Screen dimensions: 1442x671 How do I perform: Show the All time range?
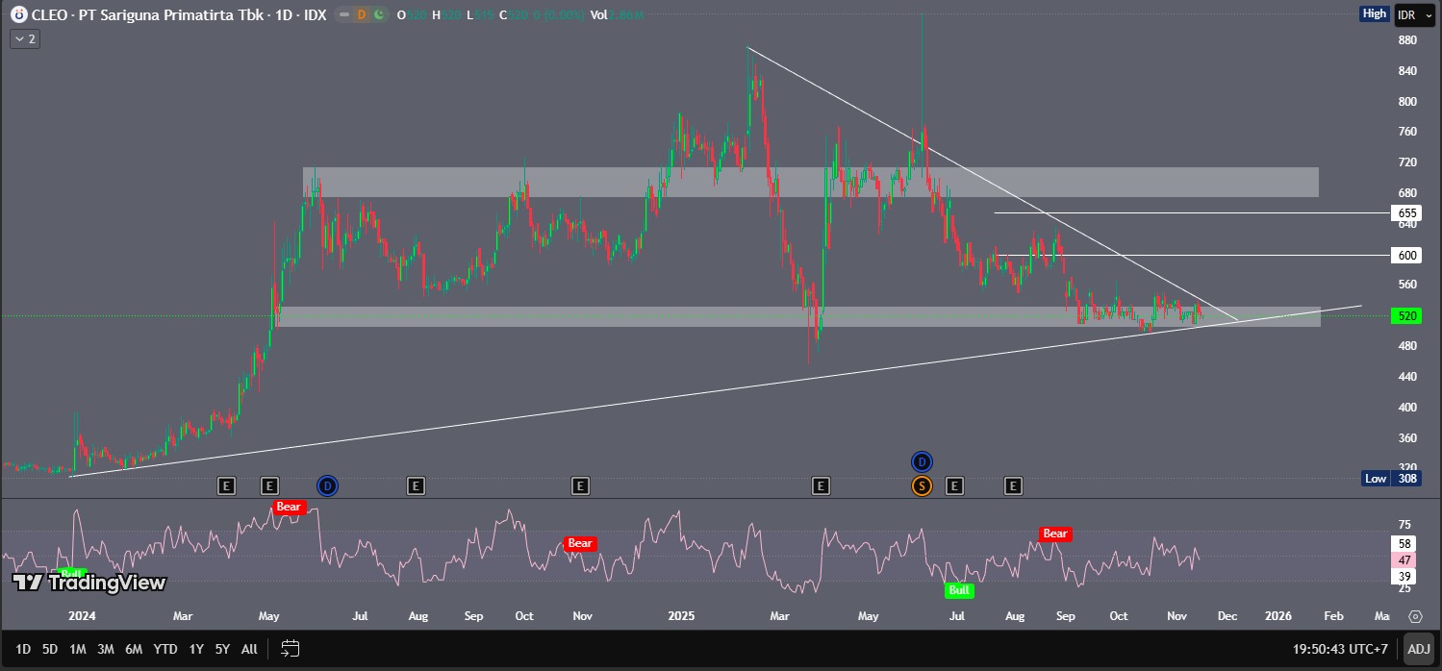click(249, 649)
